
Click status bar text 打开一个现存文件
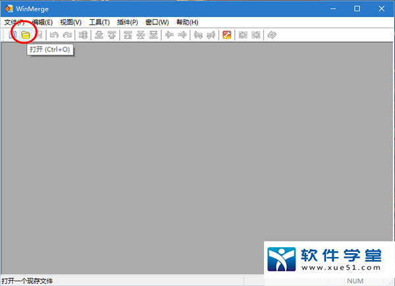point(27,281)
